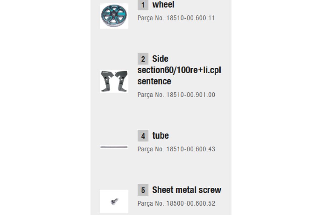Click the wheel part thumbnail image
Viewport: 322px width, 215px height.
coord(114,16)
